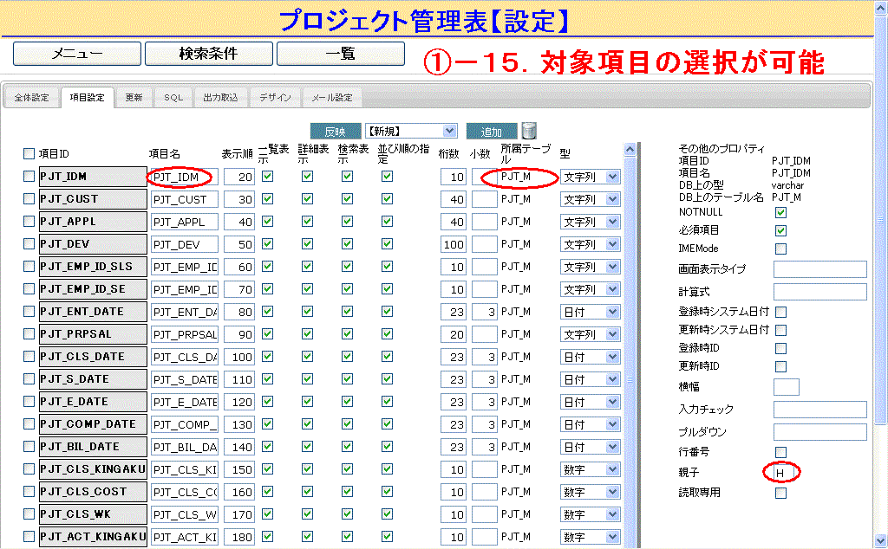This screenshot has height=549, width=888.
Task: Open the 【新規】 dropdown
Action: 411,131
